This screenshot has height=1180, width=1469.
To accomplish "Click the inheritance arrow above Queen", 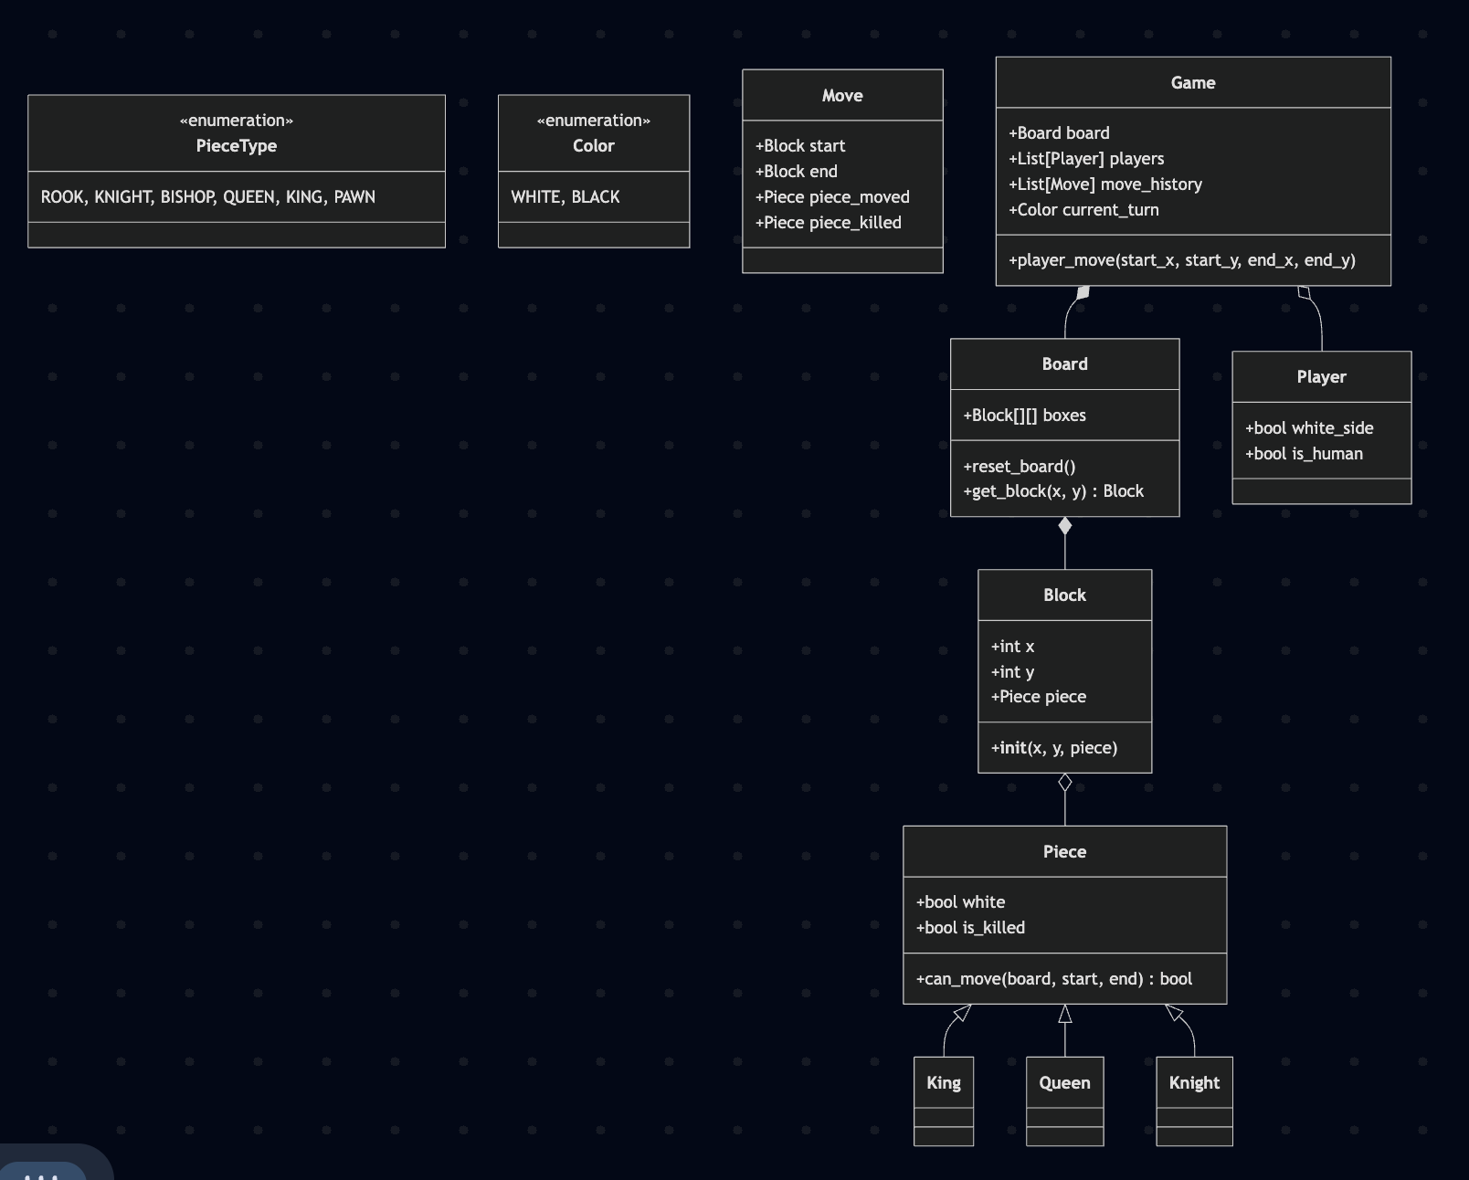I will tap(1064, 1015).
